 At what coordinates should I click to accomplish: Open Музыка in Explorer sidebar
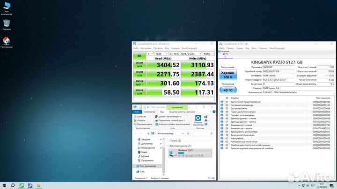[x=145, y=156]
